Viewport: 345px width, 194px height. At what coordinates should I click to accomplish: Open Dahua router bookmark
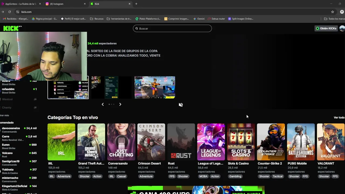(216, 19)
